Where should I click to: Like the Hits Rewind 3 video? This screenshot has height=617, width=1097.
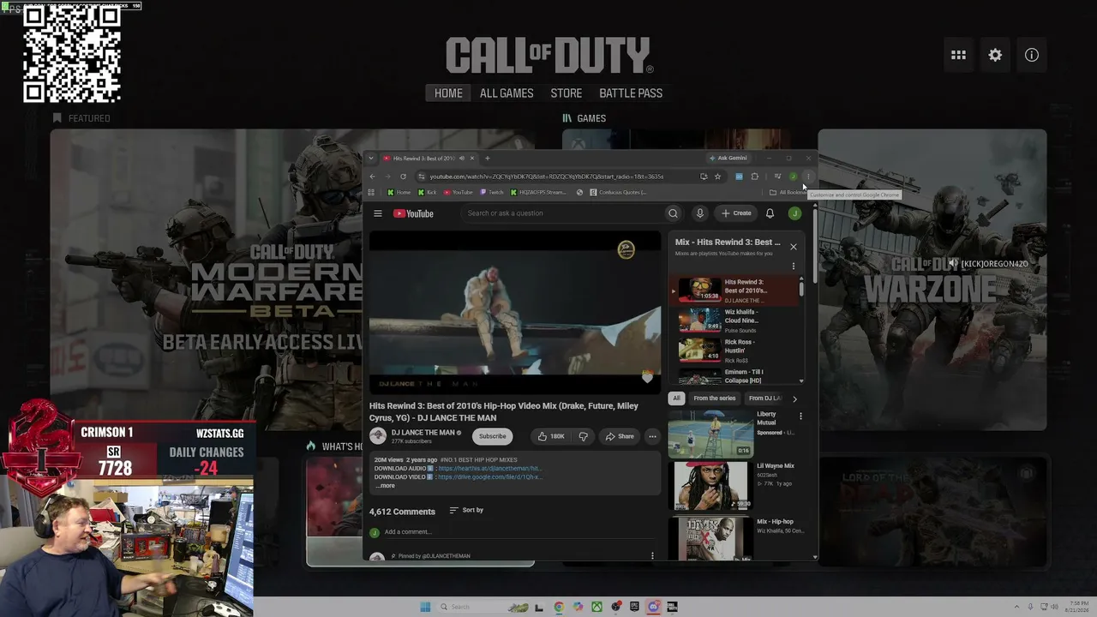(550, 436)
